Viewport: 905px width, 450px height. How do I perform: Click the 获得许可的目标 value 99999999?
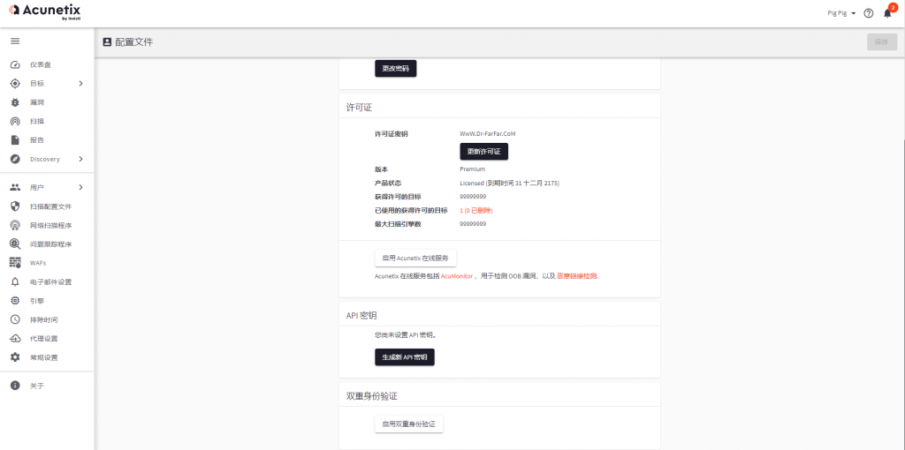click(473, 197)
